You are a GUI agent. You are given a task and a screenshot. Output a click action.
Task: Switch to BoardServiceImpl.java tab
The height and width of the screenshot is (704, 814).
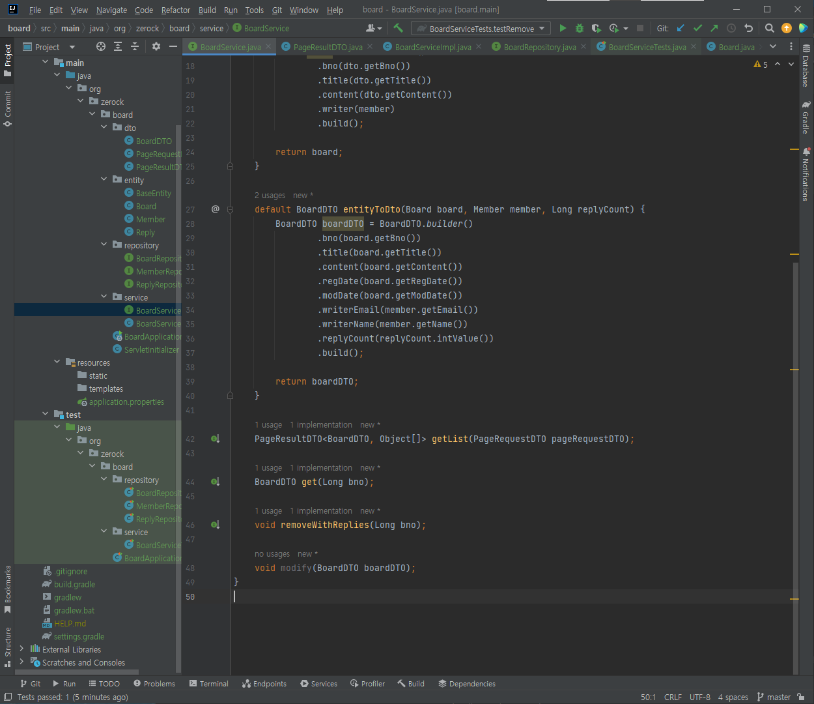point(432,47)
